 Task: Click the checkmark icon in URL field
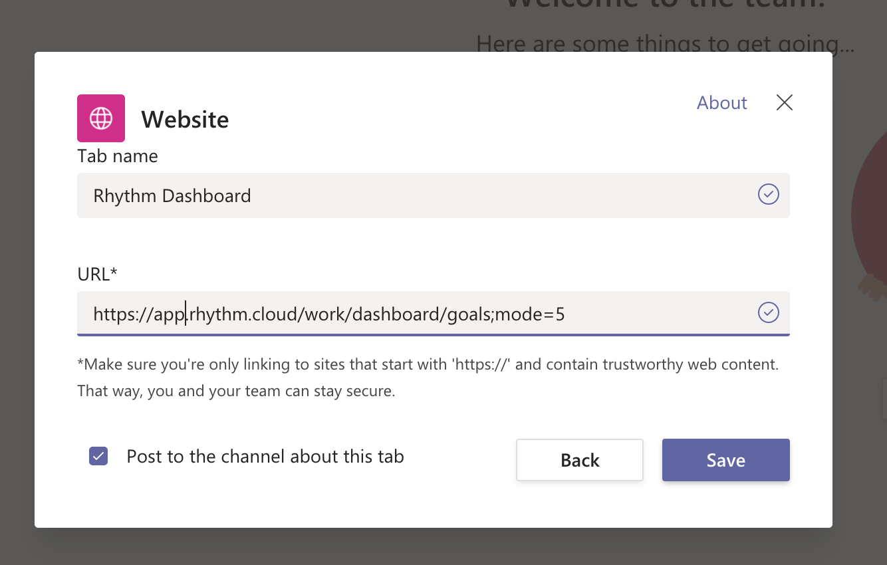tap(769, 312)
